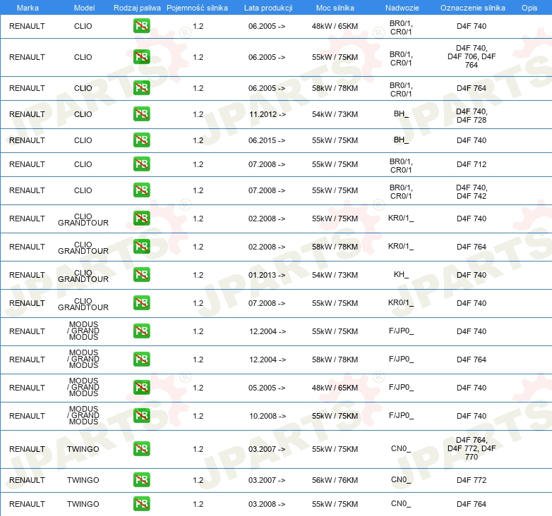The height and width of the screenshot is (516, 552).
Task: Click the Opis column header
Action: click(529, 8)
